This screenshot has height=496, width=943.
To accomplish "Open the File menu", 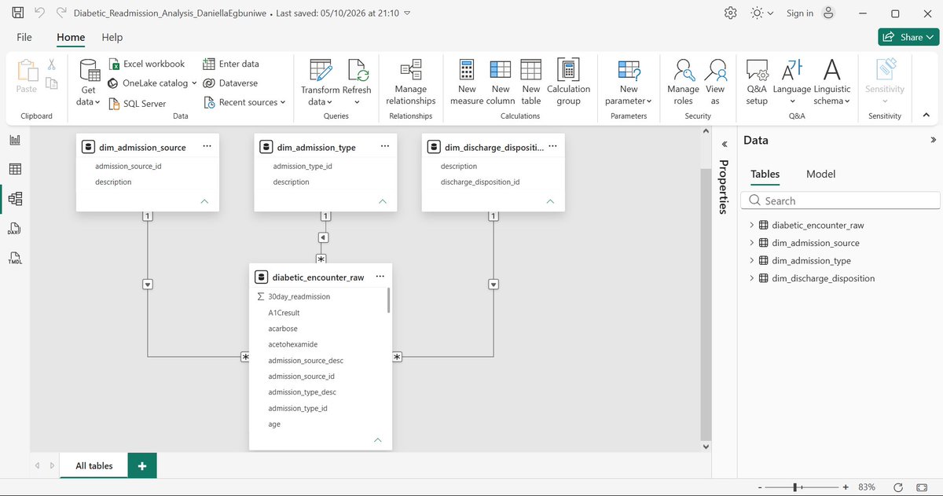I will (24, 37).
